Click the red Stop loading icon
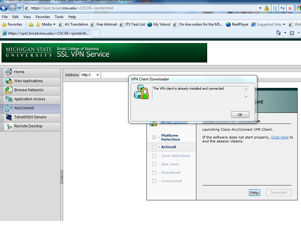 (290, 8)
